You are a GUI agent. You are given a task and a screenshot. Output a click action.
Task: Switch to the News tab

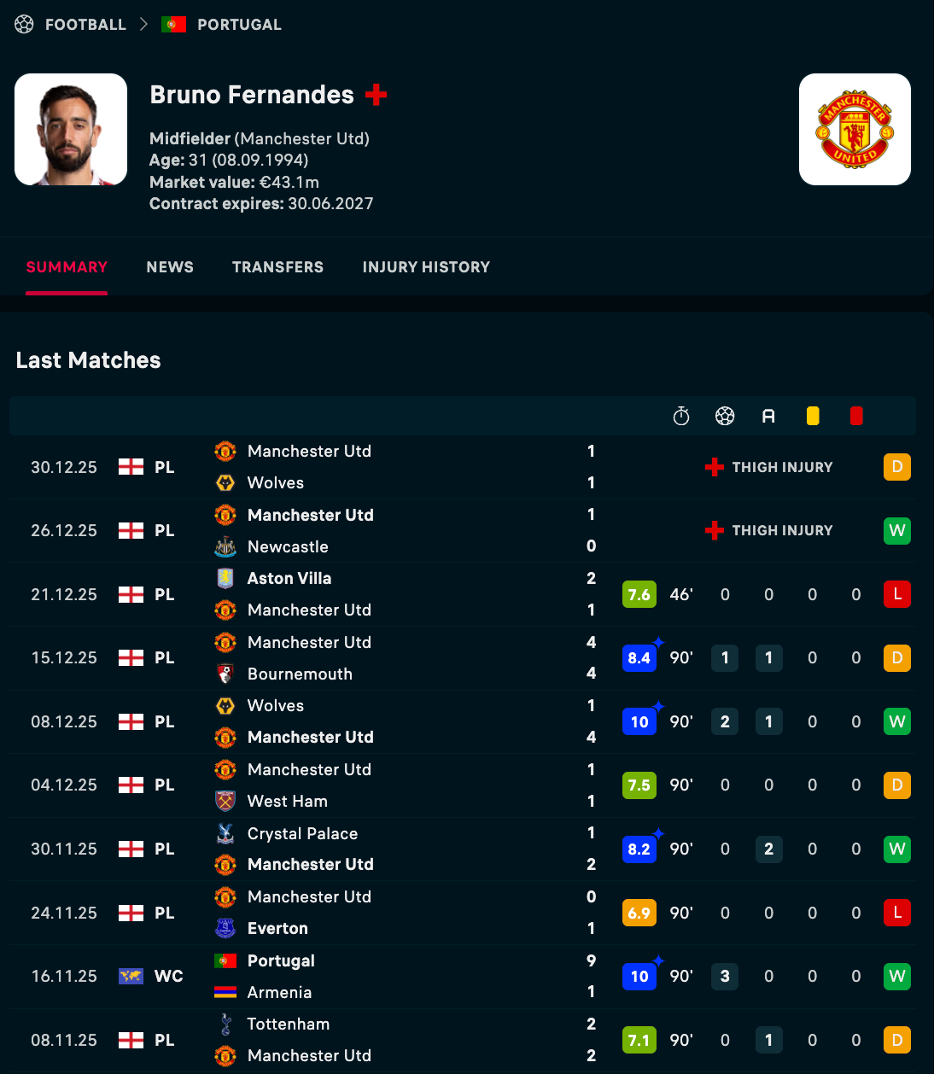(x=170, y=267)
